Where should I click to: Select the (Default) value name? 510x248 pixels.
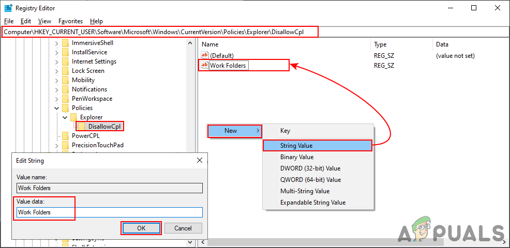pyautogui.click(x=222, y=56)
